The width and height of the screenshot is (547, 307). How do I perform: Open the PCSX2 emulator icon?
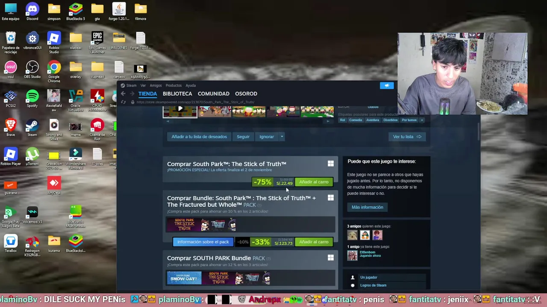tap(11, 99)
